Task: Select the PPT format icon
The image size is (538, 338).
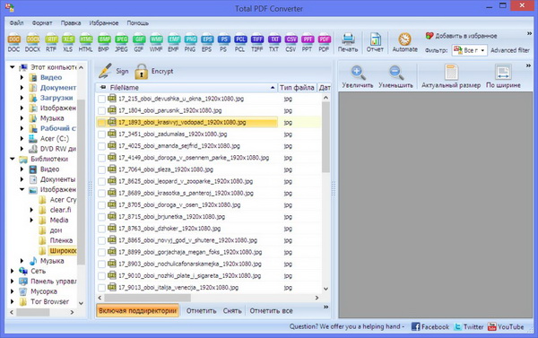Action: point(308,43)
